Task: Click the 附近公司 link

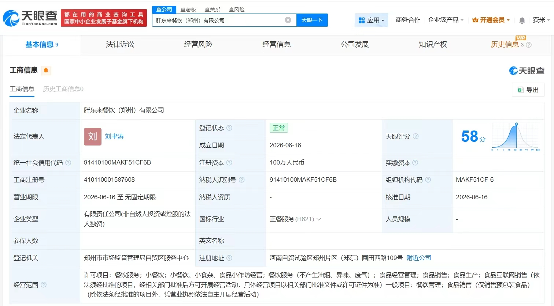Action: 419,258
